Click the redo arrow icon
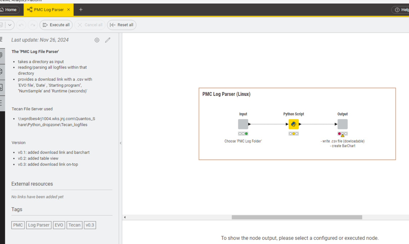409x244 pixels. coord(33,25)
